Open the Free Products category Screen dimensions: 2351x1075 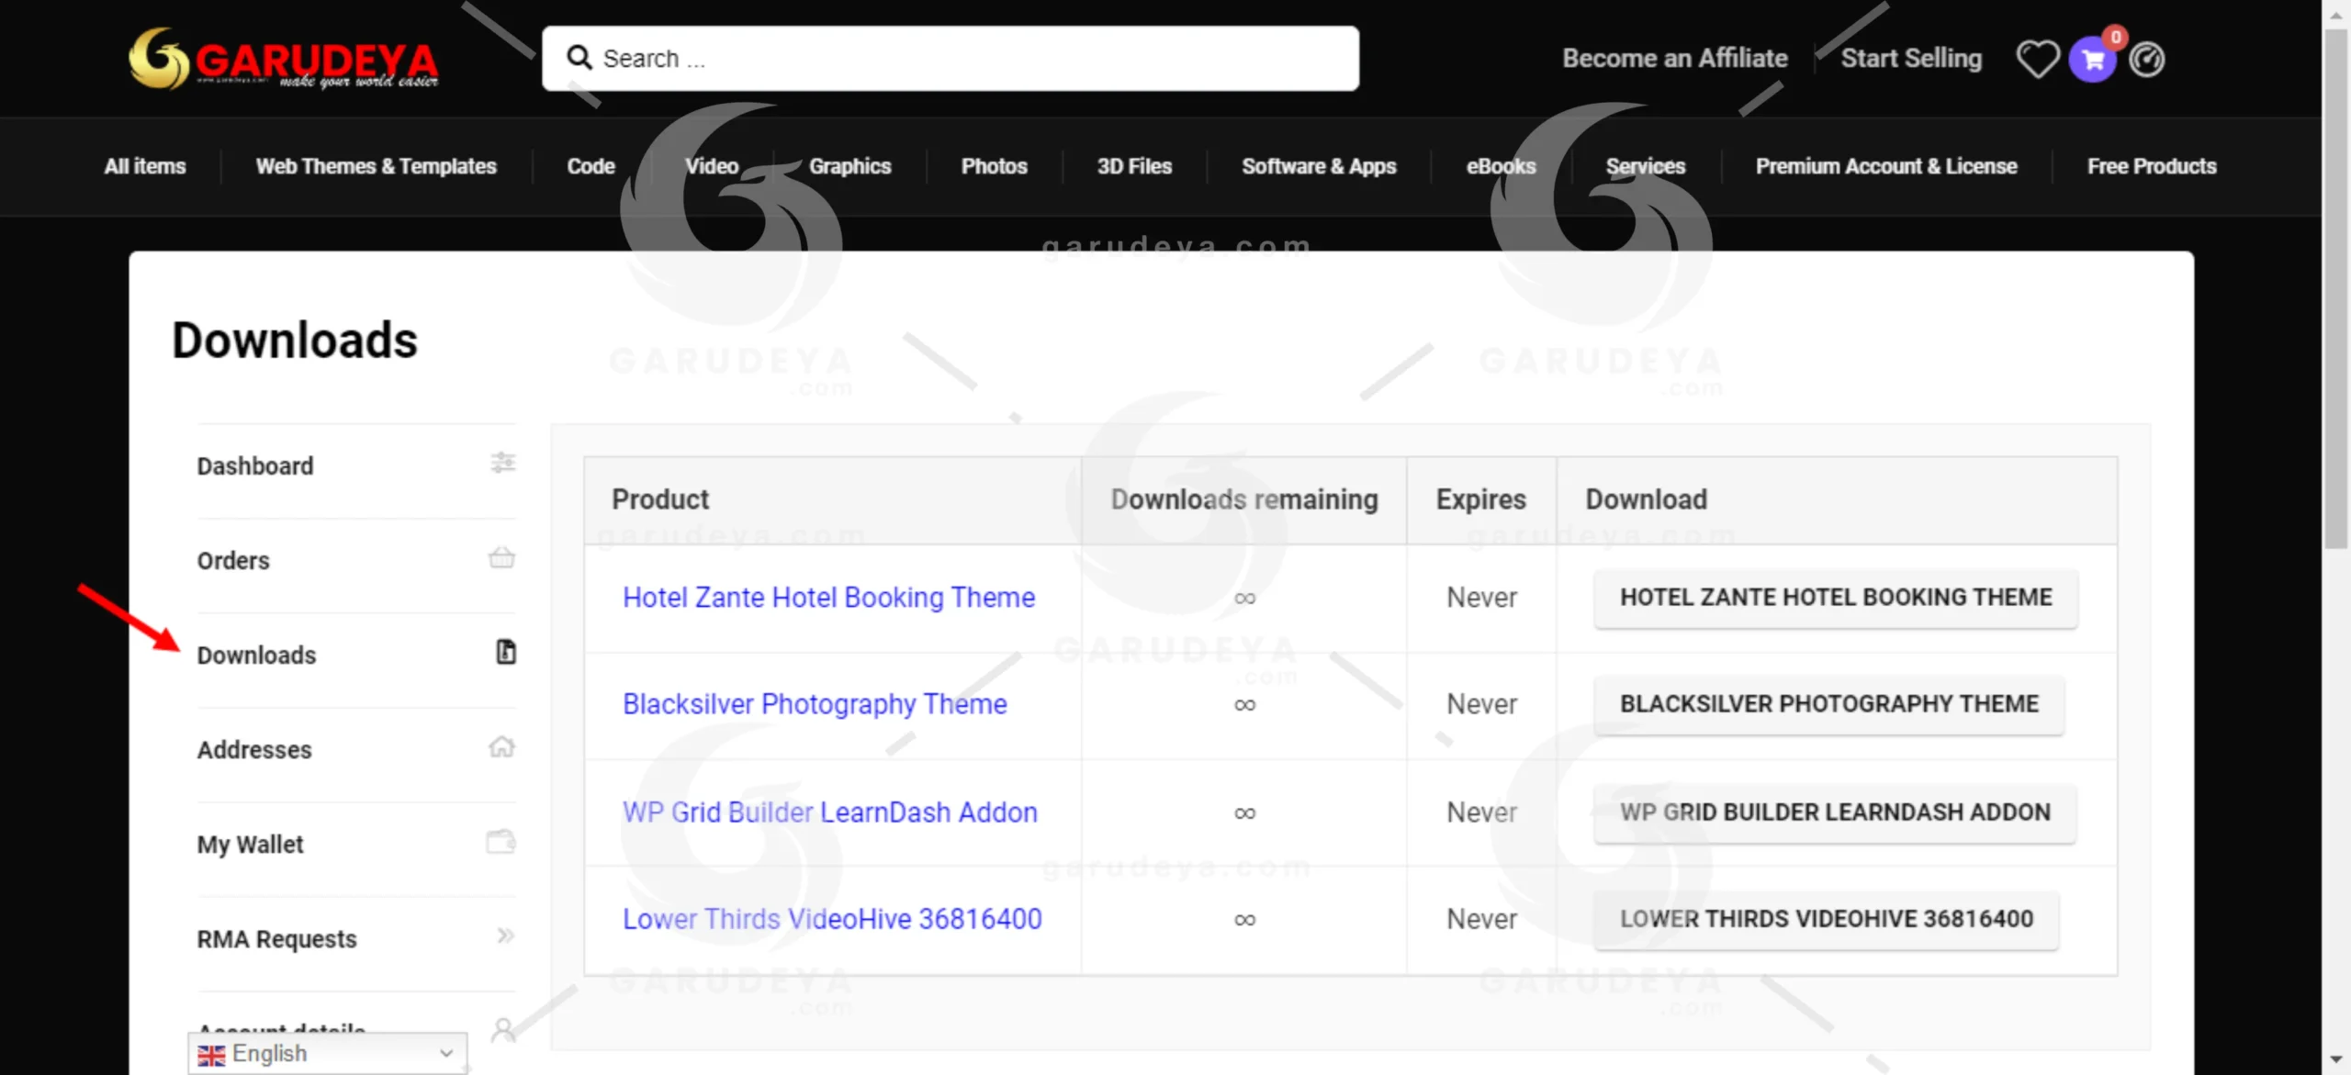[x=2152, y=166]
